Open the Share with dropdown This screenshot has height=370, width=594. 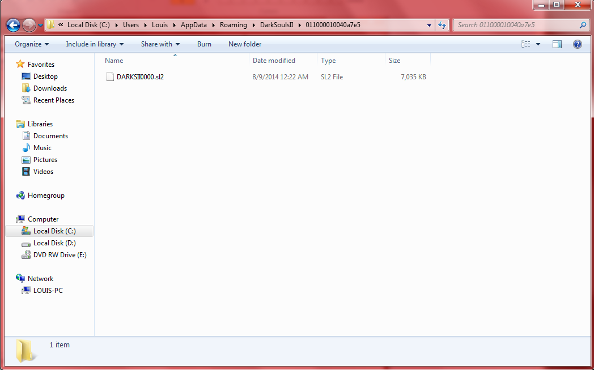(x=160, y=44)
